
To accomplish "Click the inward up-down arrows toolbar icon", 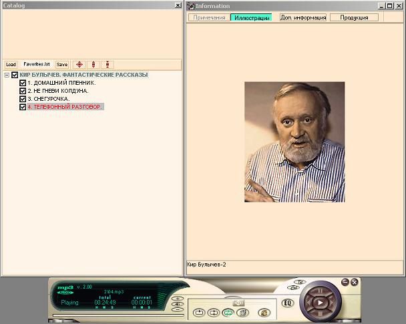I will (107, 65).
